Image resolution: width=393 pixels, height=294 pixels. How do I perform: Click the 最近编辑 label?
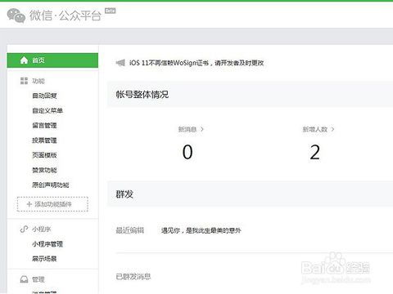click(x=130, y=230)
